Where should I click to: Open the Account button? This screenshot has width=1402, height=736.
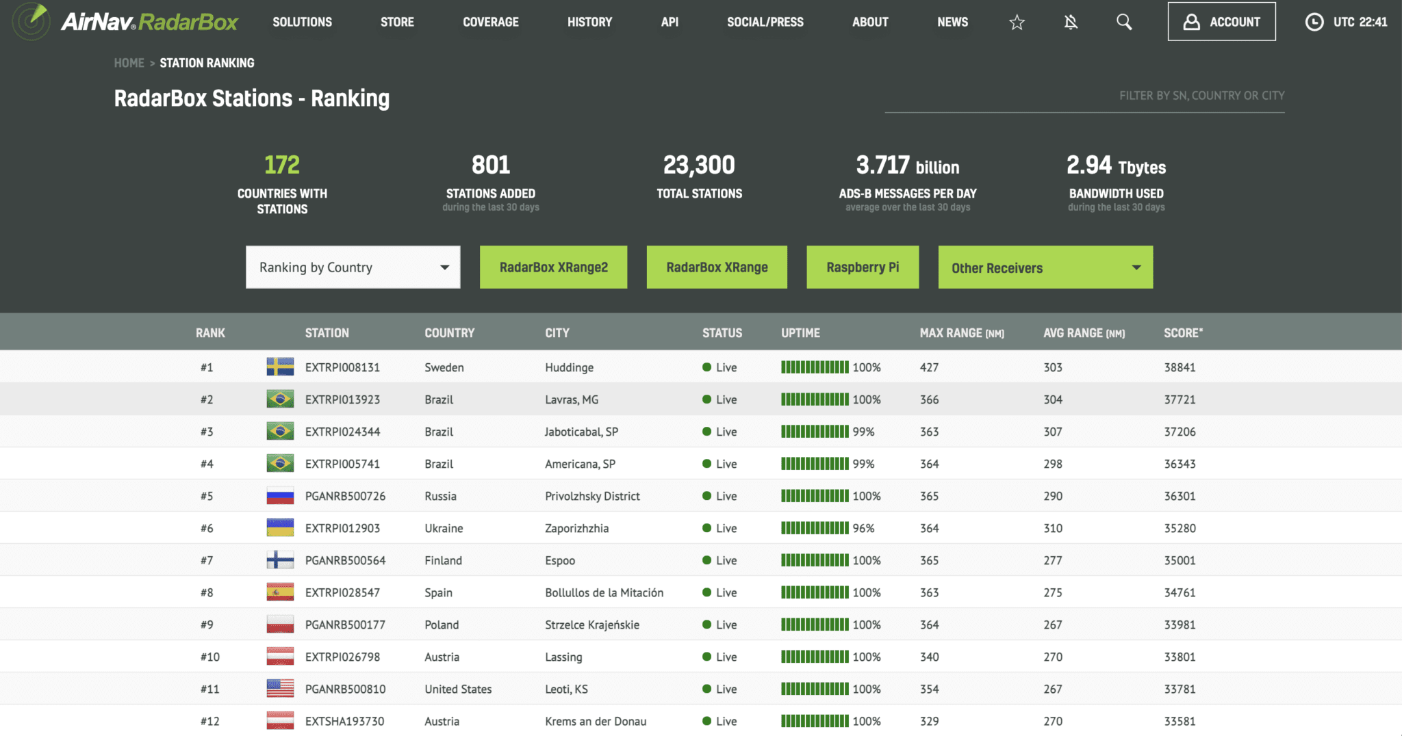(1221, 22)
